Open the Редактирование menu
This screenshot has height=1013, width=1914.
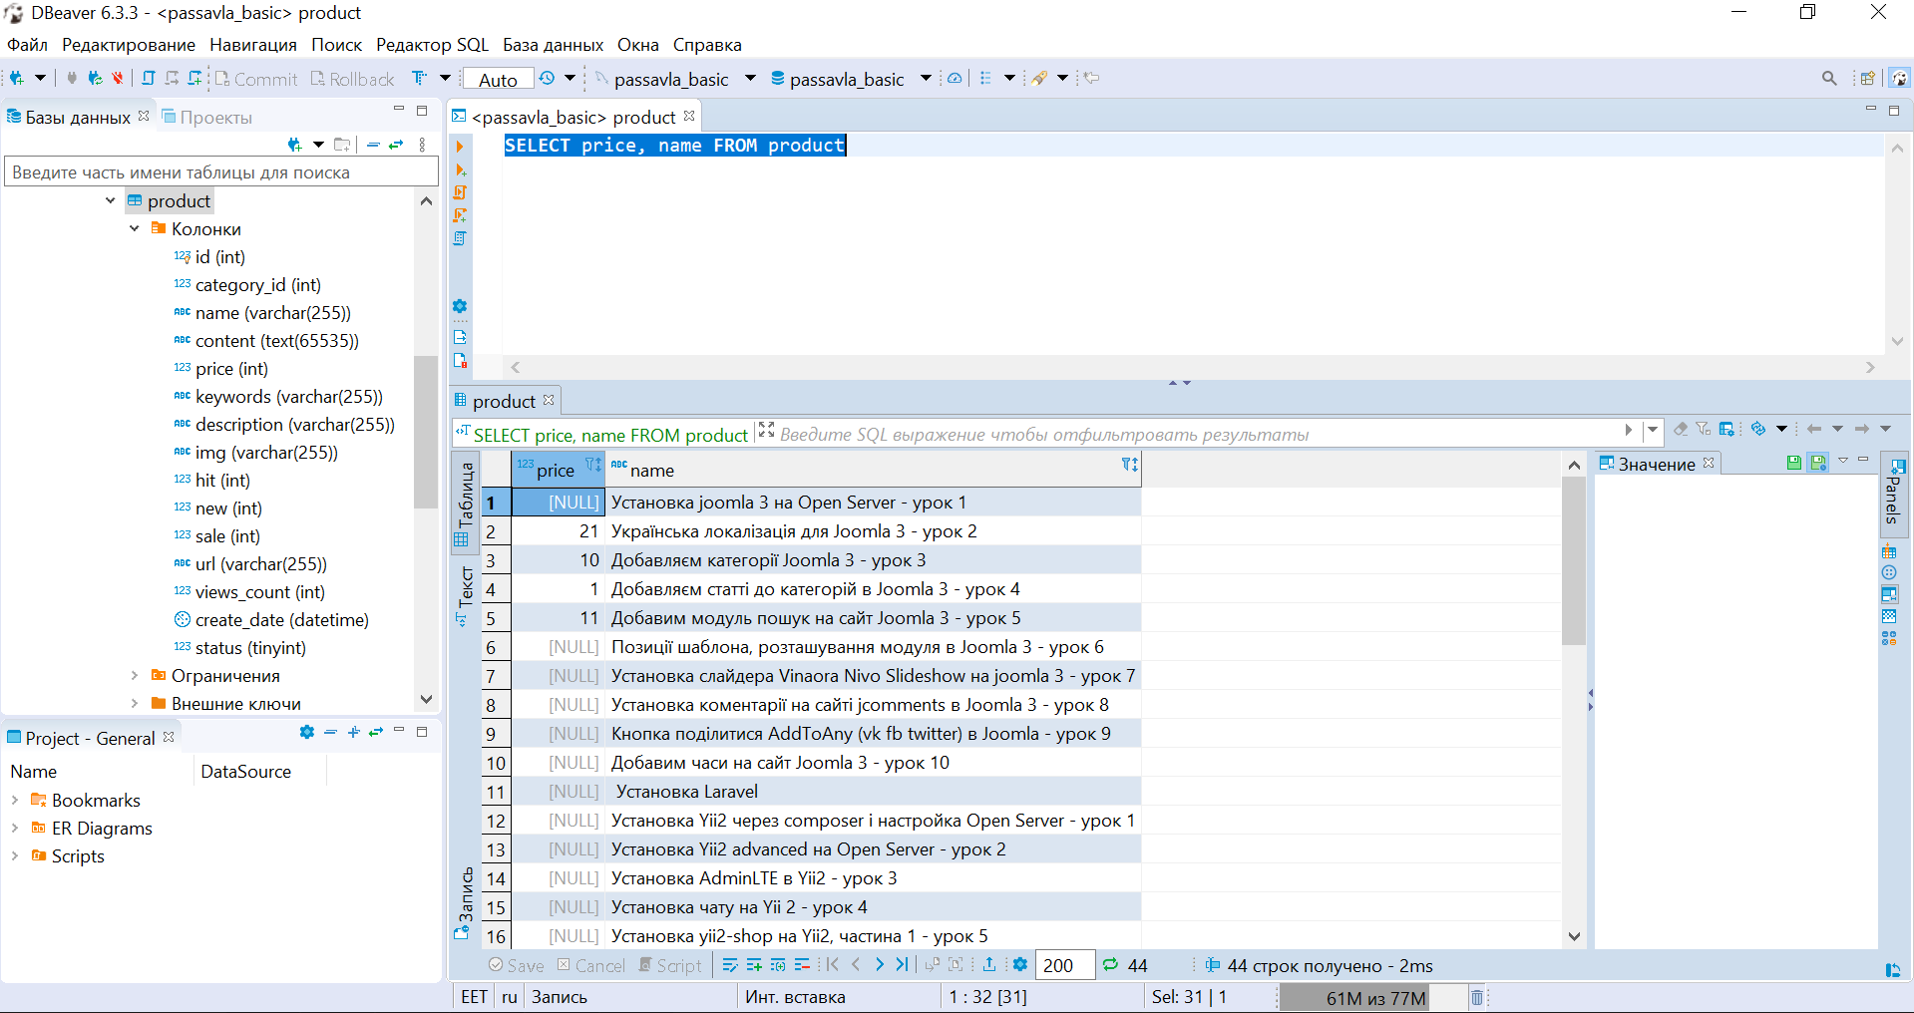pyautogui.click(x=129, y=45)
